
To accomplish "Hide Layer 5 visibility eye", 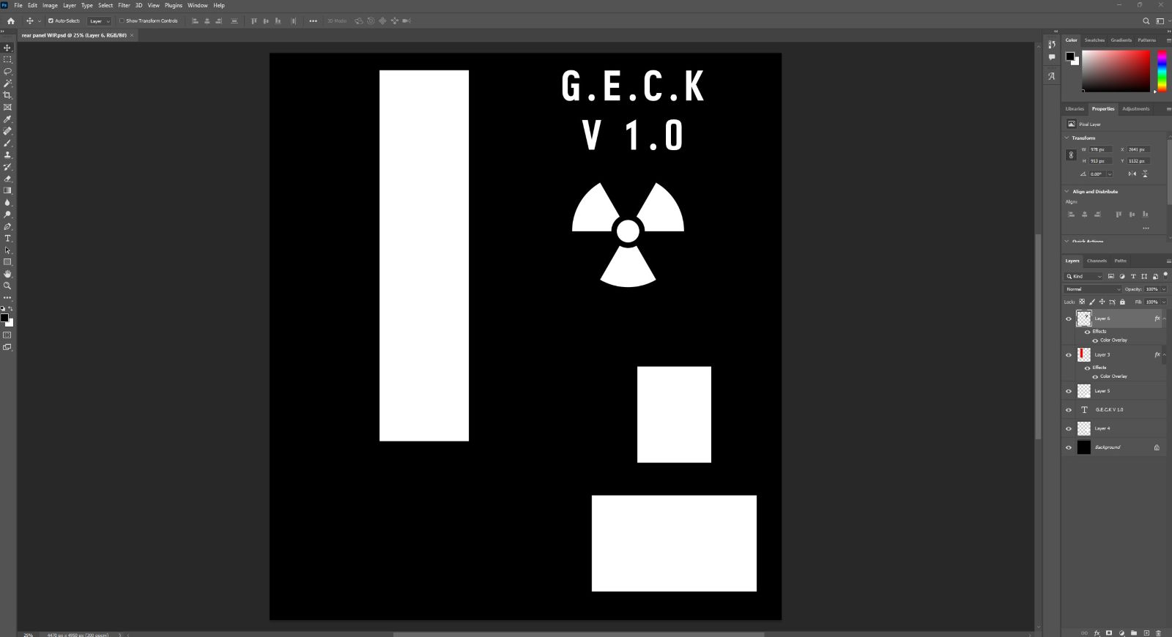I will pyautogui.click(x=1068, y=391).
